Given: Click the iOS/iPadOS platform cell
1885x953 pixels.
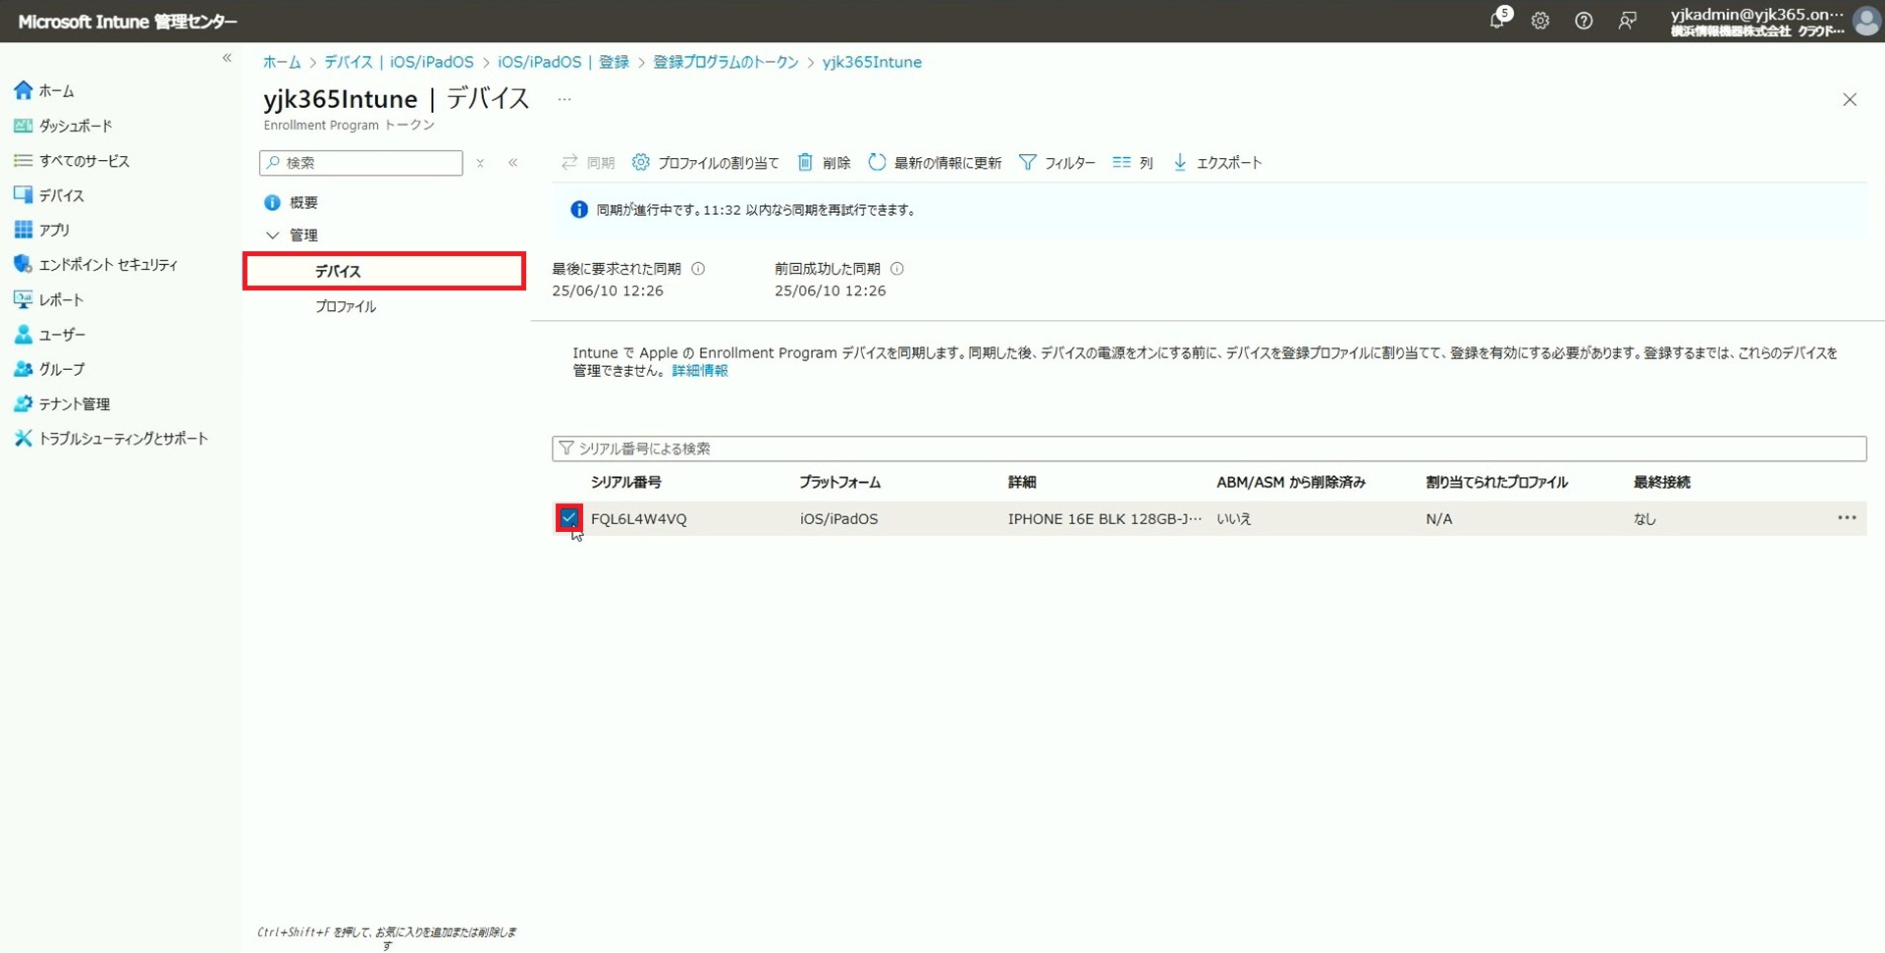Looking at the screenshot, I should [838, 519].
